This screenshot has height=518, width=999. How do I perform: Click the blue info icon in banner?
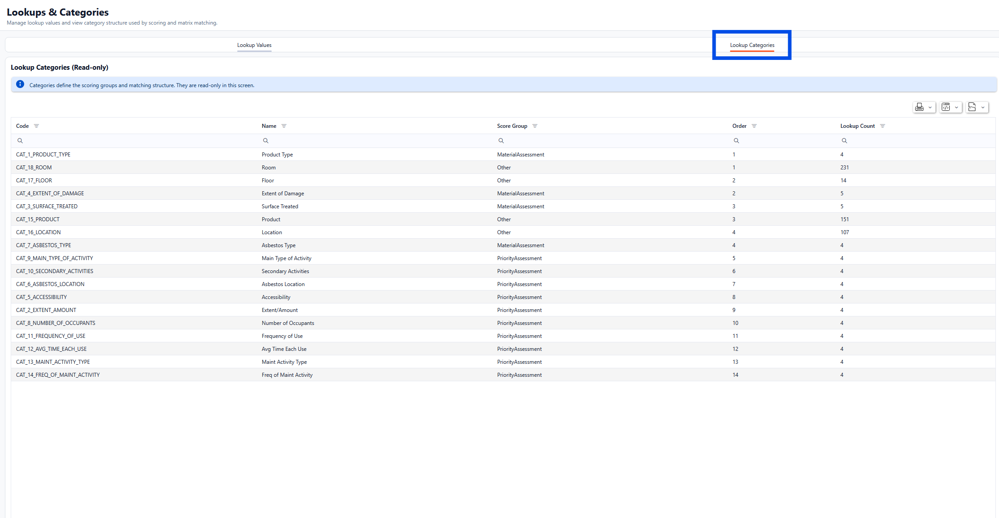coord(20,84)
